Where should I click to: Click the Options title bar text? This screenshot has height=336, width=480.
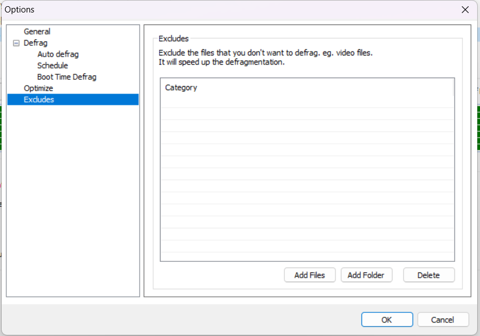(20, 10)
